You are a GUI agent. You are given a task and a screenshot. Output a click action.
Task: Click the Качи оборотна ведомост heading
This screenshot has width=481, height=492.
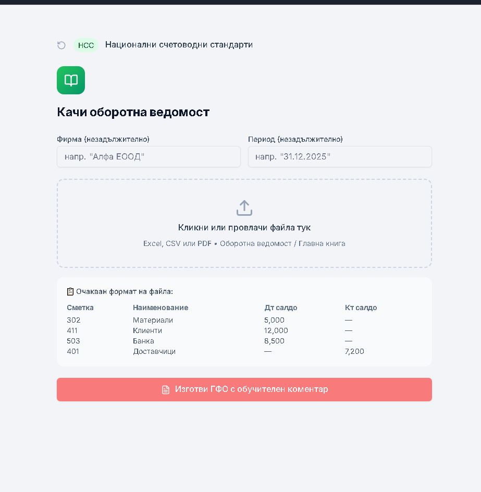[133, 112]
